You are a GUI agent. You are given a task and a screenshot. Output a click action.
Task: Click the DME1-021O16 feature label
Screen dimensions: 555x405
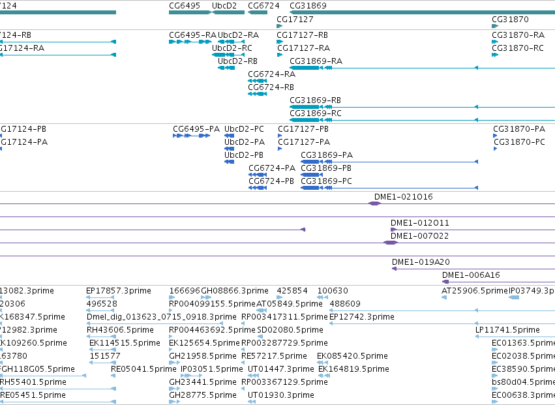tap(404, 197)
